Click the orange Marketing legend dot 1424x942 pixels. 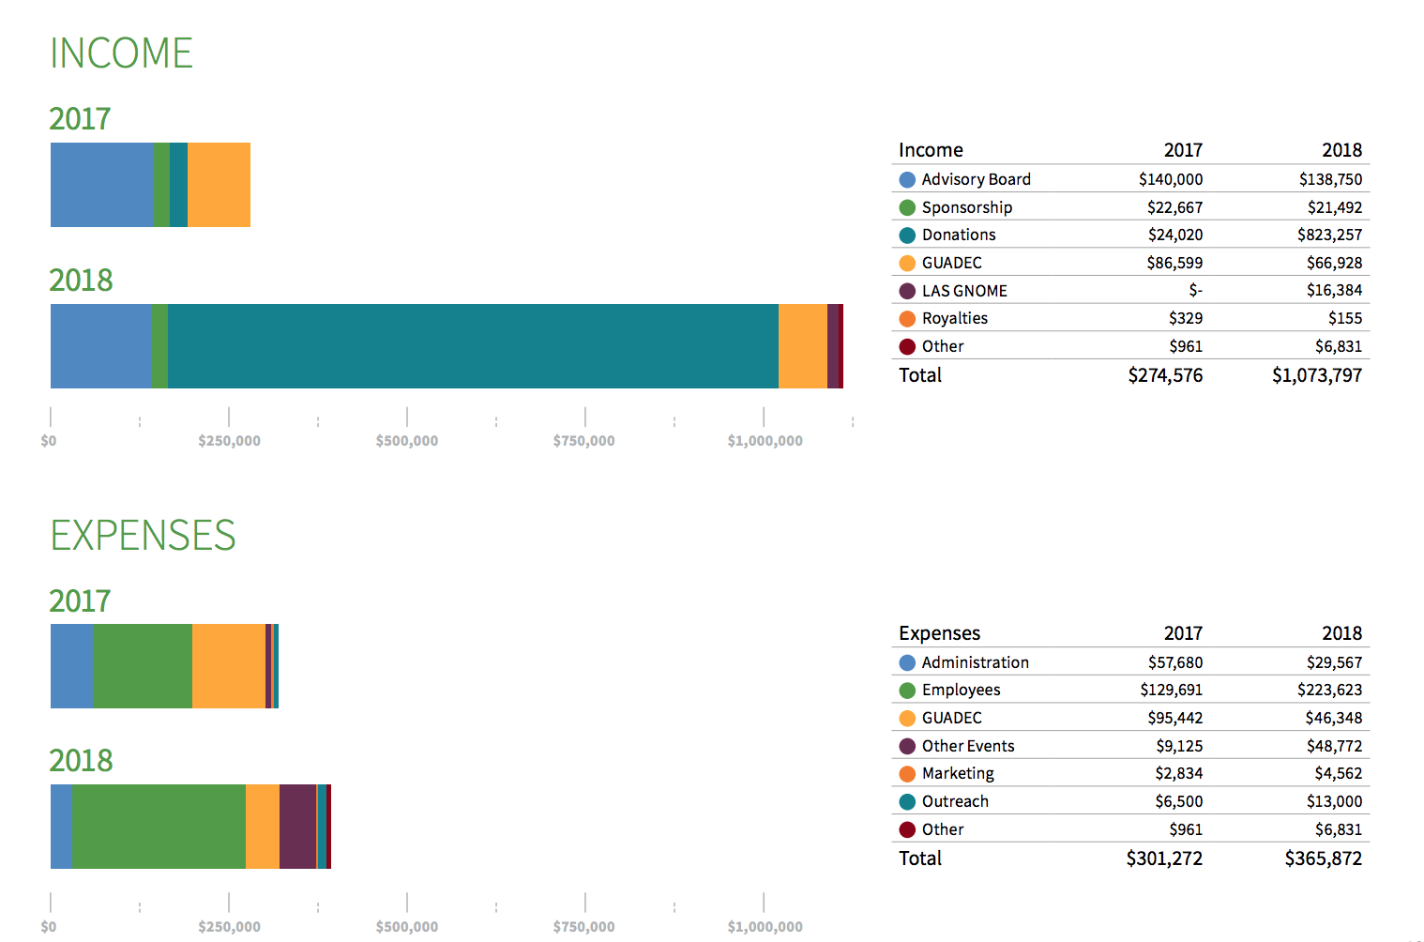click(907, 774)
